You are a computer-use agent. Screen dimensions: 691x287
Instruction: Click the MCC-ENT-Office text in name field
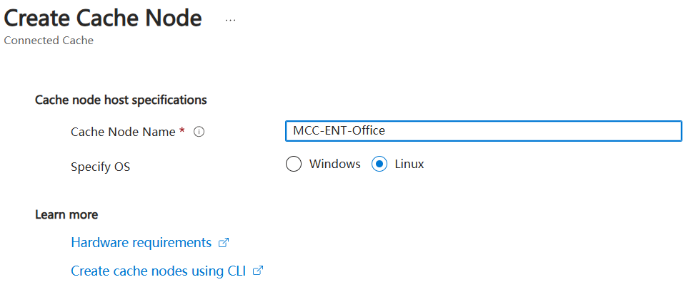point(339,131)
